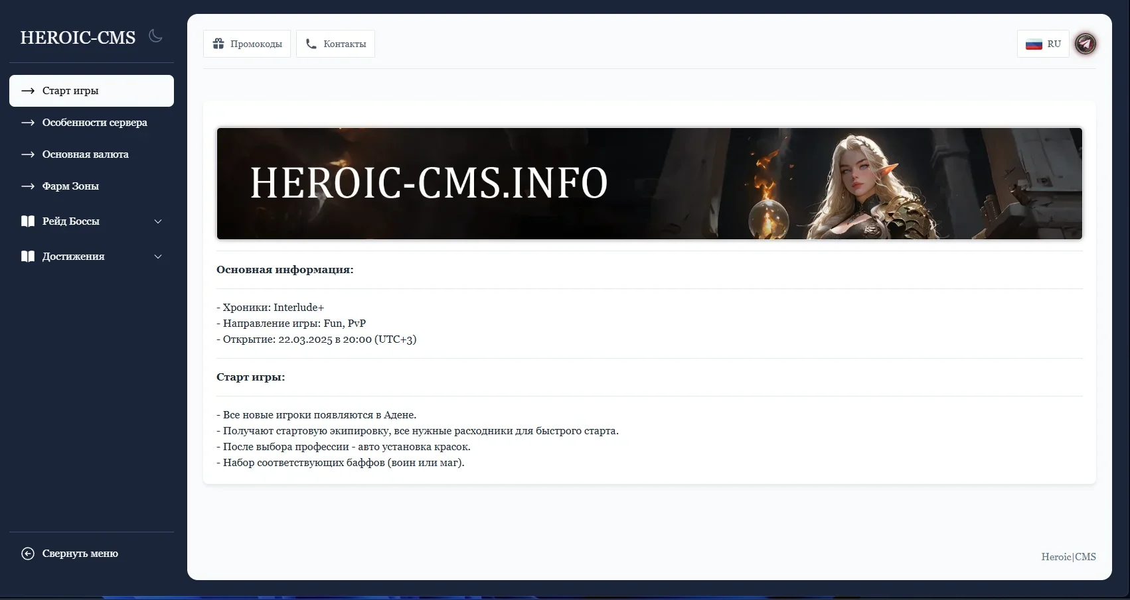Click the circled back-arrow collapse icon

click(28, 554)
